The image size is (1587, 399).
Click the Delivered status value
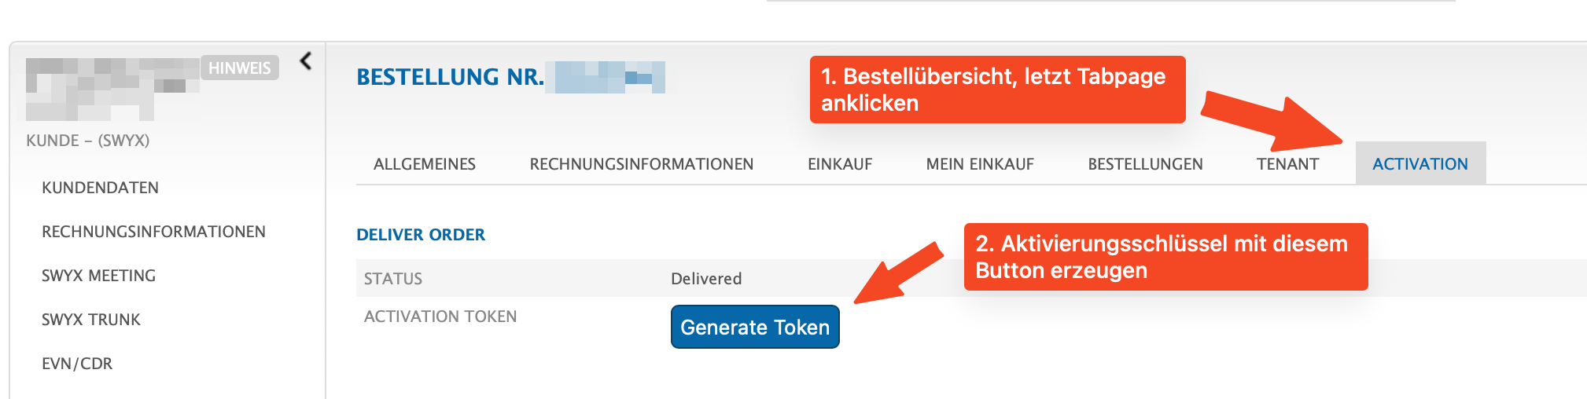tap(706, 279)
